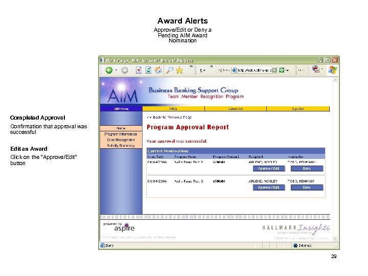Select Home in the left sidebar
Image resolution: width=368 pixels, height=276 pixels.
pyautogui.click(x=121, y=128)
